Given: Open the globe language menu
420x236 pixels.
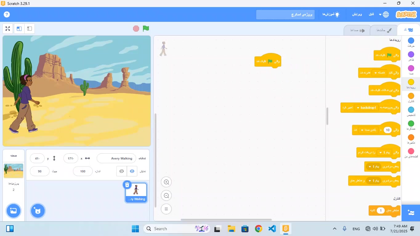Looking at the screenshot, I should point(384,14).
